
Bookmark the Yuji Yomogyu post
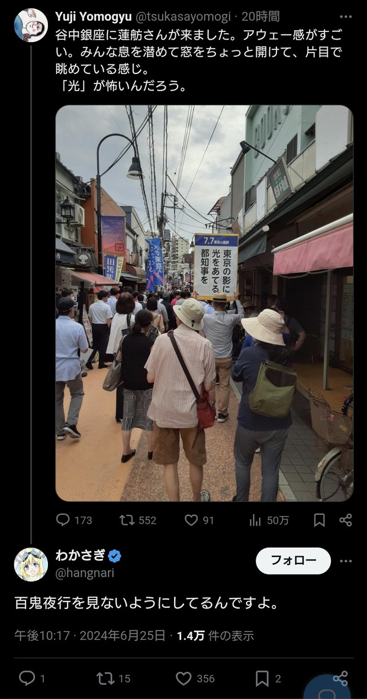point(319,520)
